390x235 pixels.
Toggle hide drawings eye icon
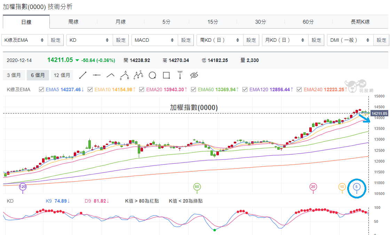point(194,75)
